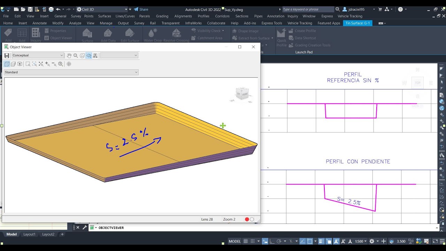Open the status bar customization hamburger icon
Image resolution: width=446 pixels, height=251 pixels.
coord(442,241)
